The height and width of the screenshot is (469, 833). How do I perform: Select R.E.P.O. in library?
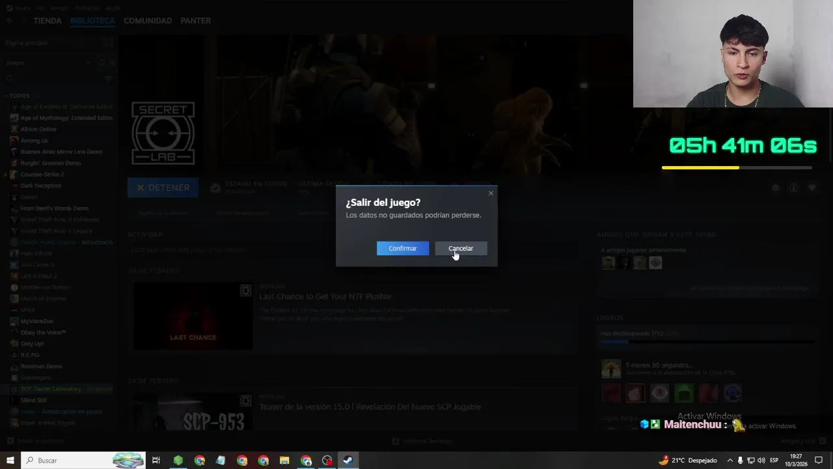pyautogui.click(x=30, y=355)
